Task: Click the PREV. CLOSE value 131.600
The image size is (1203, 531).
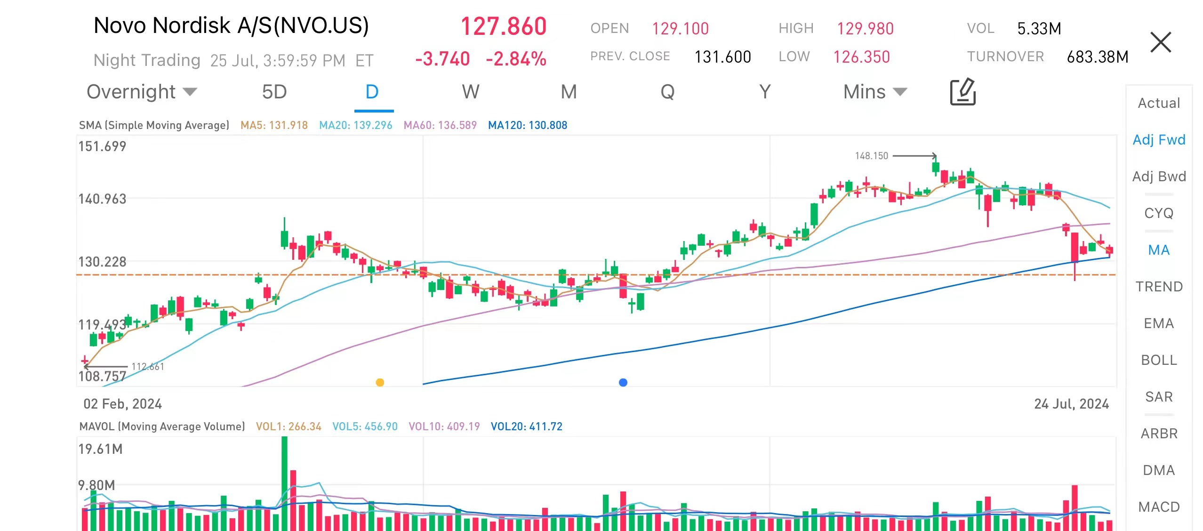Action: 722,57
